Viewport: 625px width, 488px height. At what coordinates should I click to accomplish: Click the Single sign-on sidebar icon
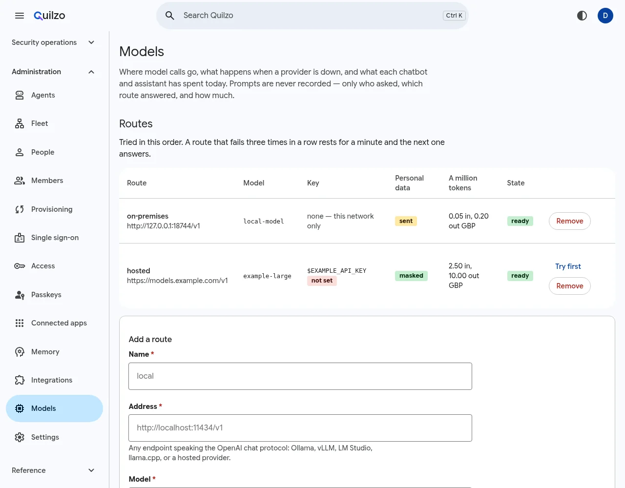(20, 238)
